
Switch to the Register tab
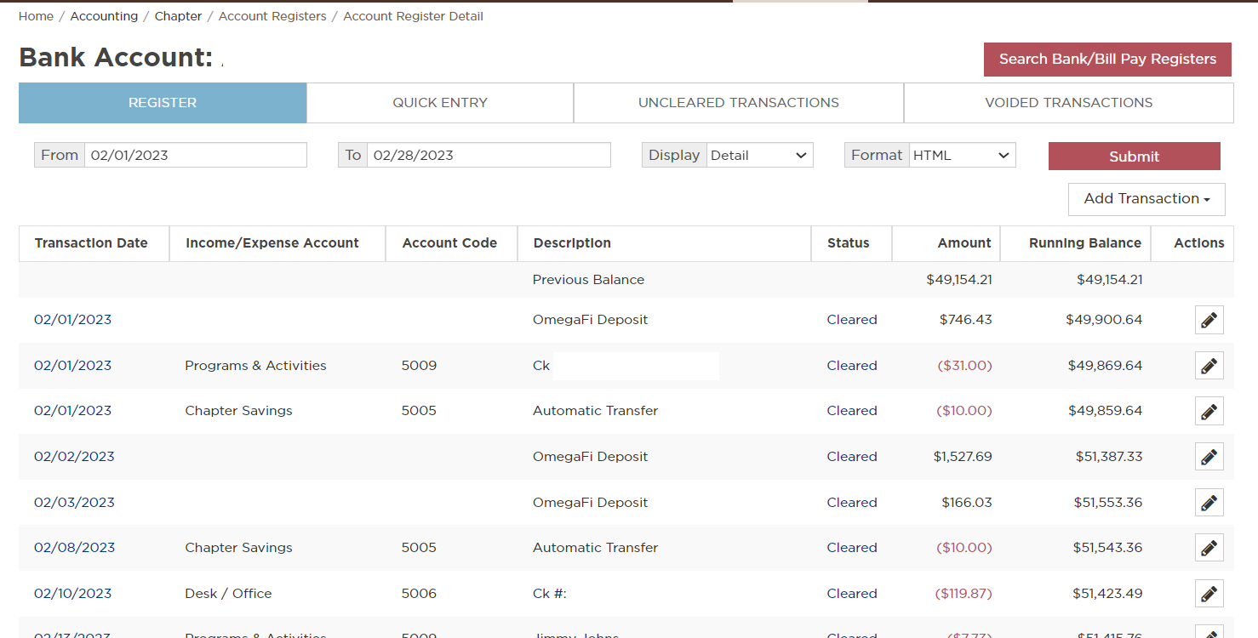[x=163, y=103]
